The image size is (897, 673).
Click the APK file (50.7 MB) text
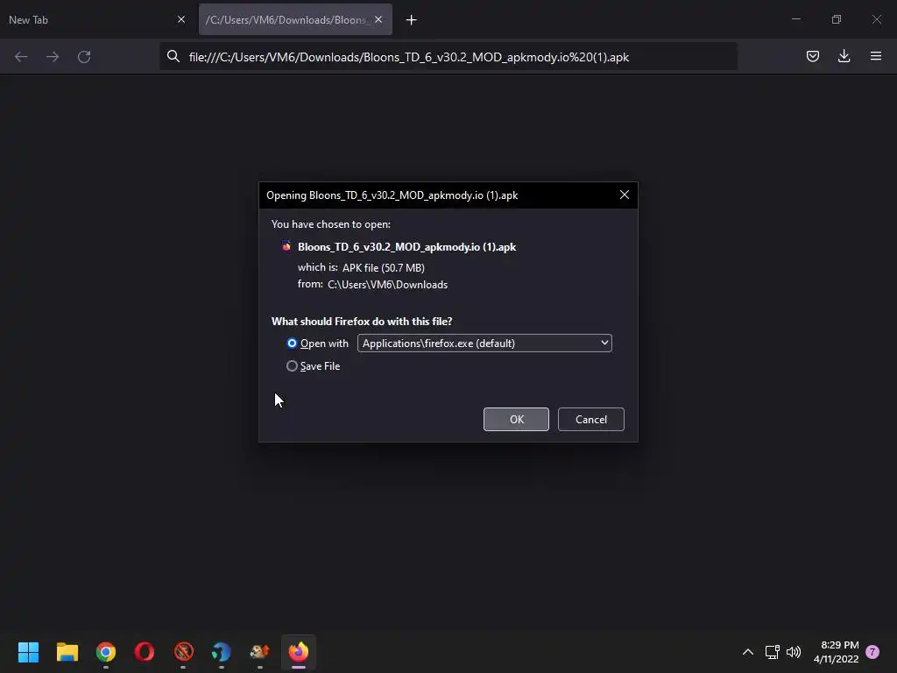(384, 267)
